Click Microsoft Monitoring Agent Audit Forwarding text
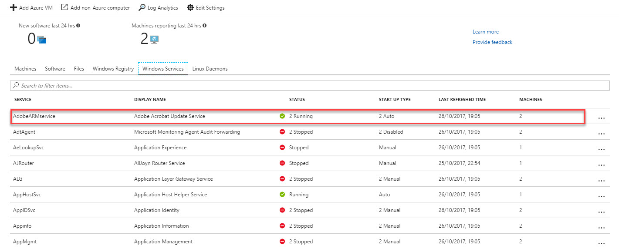Viewport: 619px width, 249px height. pyautogui.click(x=187, y=132)
